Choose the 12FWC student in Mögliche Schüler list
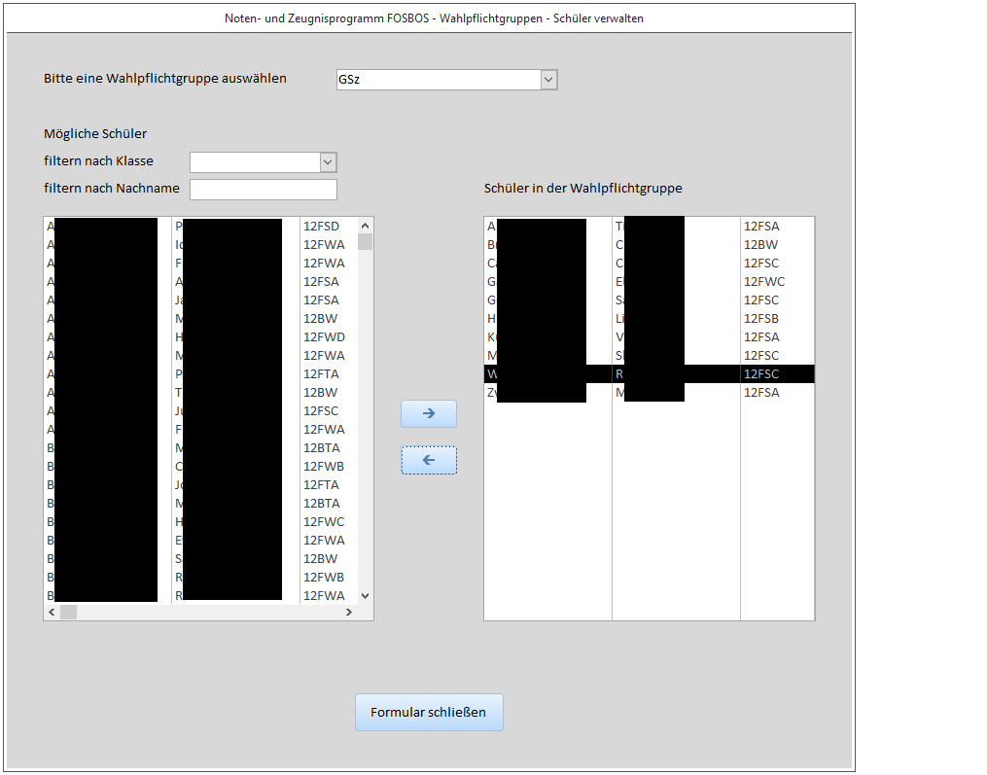Viewport: 987px width, 775px height. tap(324, 522)
